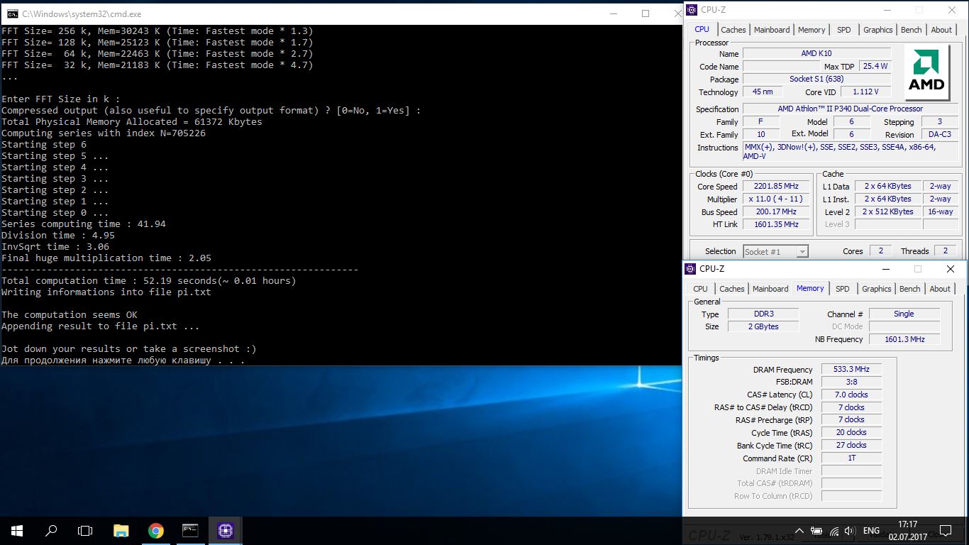Image resolution: width=969 pixels, height=545 pixels.
Task: Click the Name field showing AMD K10
Action: (816, 54)
